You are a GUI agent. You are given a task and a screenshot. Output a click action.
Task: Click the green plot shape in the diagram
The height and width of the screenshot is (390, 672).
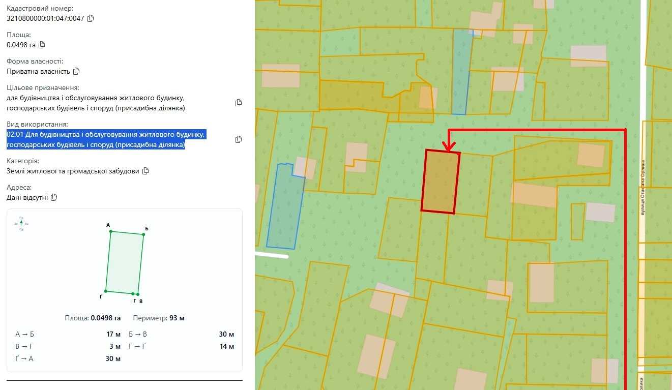125,262
